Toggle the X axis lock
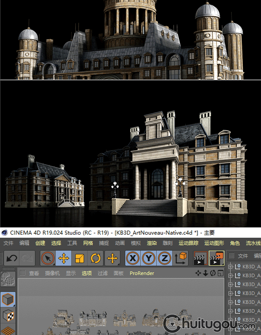 tap(133, 259)
